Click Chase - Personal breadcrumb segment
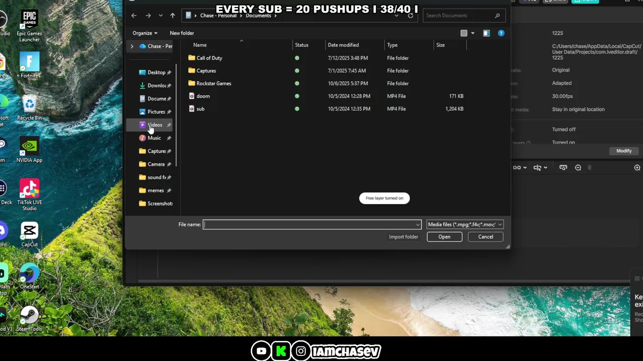The width and height of the screenshot is (643, 361). pyautogui.click(x=218, y=16)
